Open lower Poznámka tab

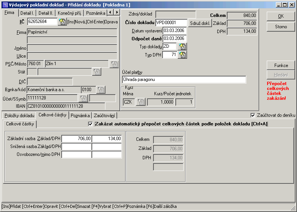80,116
